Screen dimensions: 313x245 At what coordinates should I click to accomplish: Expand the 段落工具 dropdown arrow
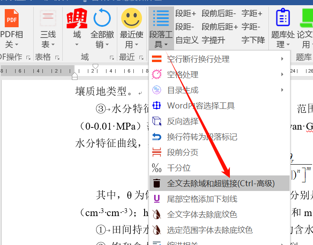[166, 45]
